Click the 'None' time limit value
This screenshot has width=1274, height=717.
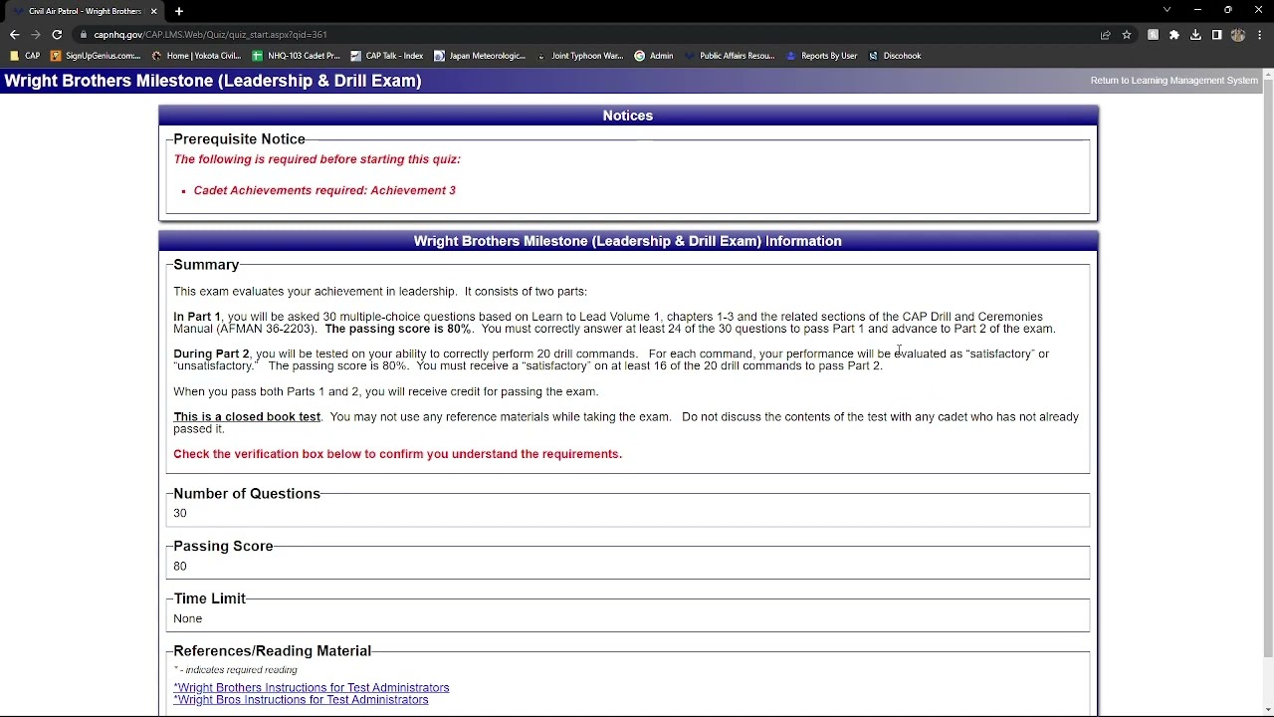[187, 619]
